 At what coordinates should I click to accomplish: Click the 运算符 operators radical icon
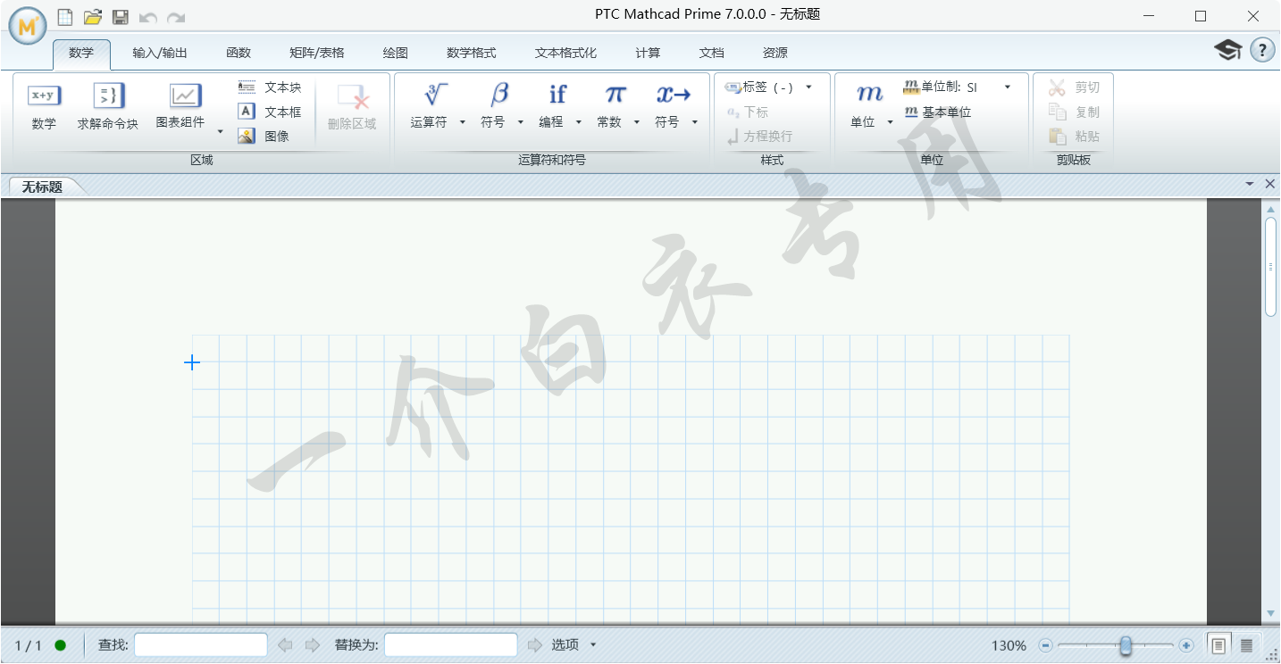pos(435,95)
